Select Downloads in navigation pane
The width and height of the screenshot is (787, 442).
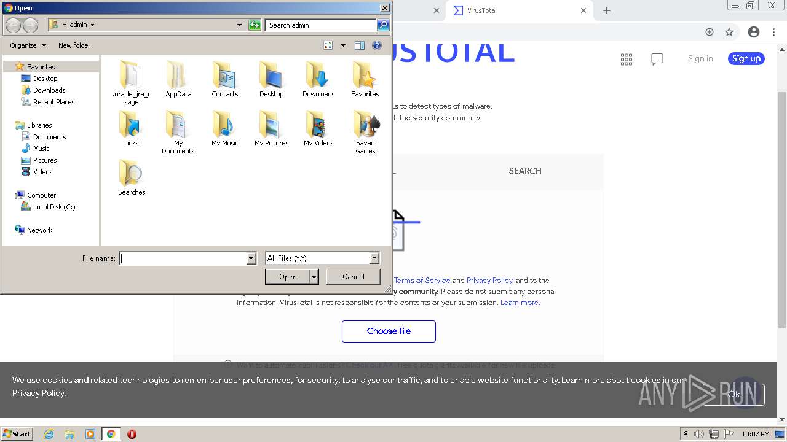pos(49,90)
